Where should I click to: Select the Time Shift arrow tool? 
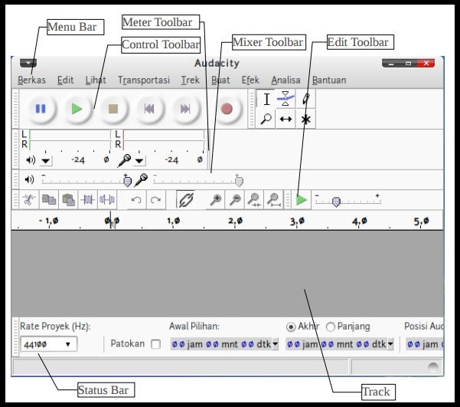point(285,119)
